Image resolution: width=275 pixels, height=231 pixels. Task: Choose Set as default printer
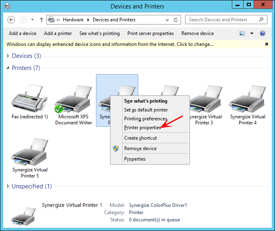pos(146,110)
